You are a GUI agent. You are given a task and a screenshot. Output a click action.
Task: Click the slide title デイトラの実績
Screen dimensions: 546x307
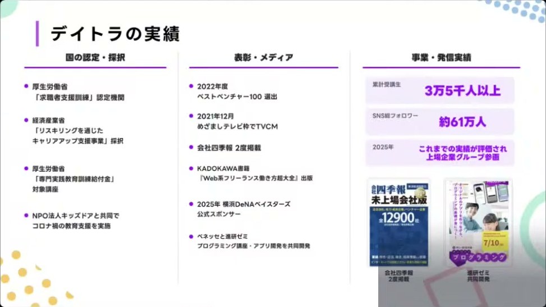point(115,34)
